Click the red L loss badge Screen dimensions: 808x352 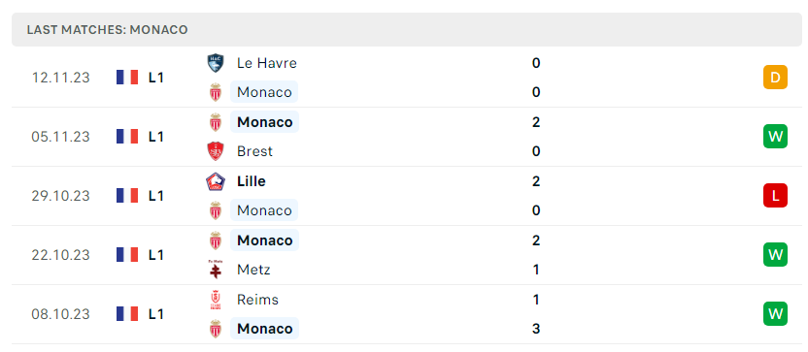(x=775, y=196)
